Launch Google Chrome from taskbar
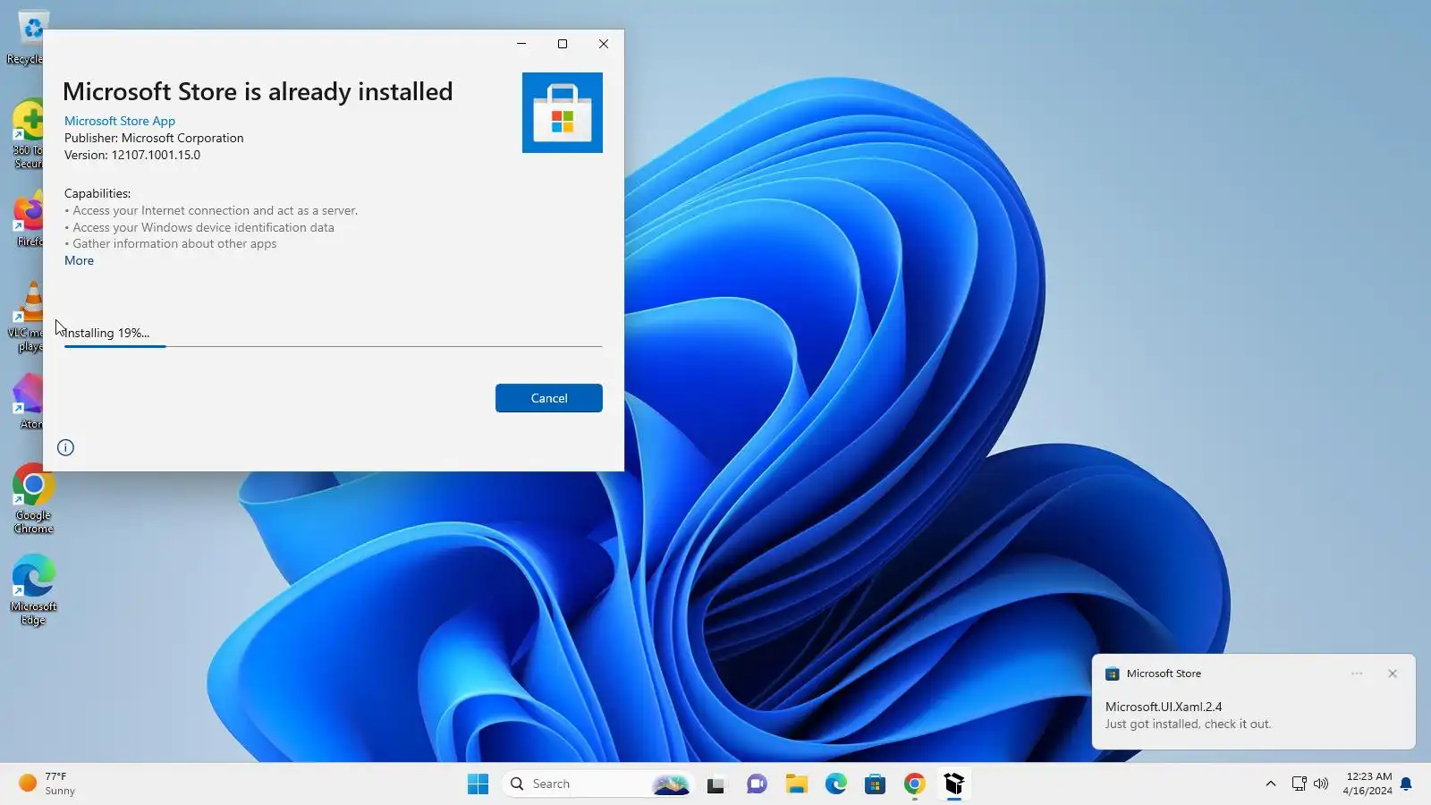Screen dimensions: 1431x805 [x=914, y=784]
